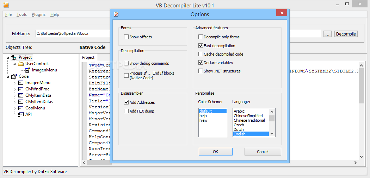Click the Language list scrollbar thumb
The image size is (370, 178).
point(272,118)
